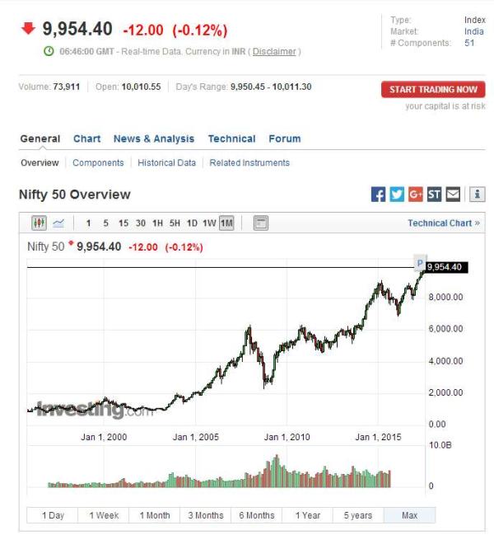The width and height of the screenshot is (494, 535).
Task: Open the News & Analysis tab
Action: [x=154, y=138]
